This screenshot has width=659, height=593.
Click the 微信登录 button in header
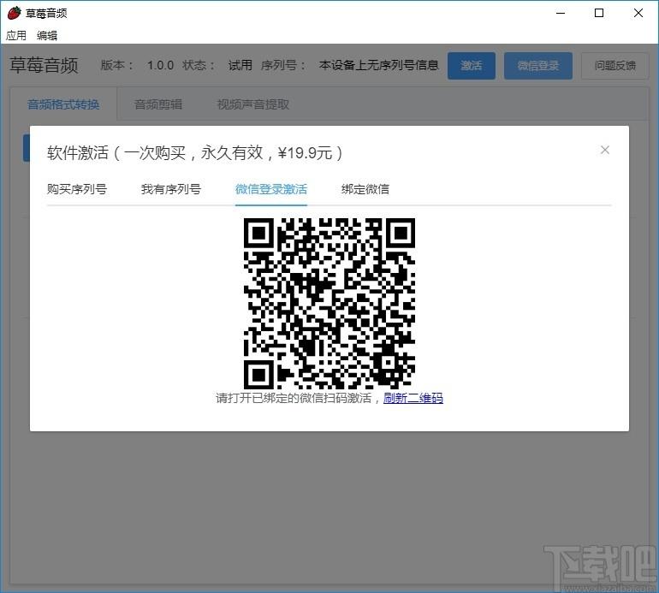click(538, 66)
